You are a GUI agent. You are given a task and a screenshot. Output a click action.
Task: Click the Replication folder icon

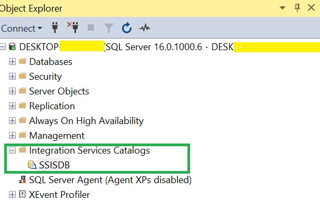(x=23, y=105)
